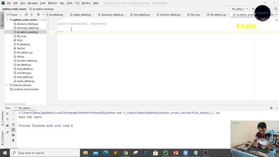
Task: Collapse all in Project panel
Action: (32, 14)
